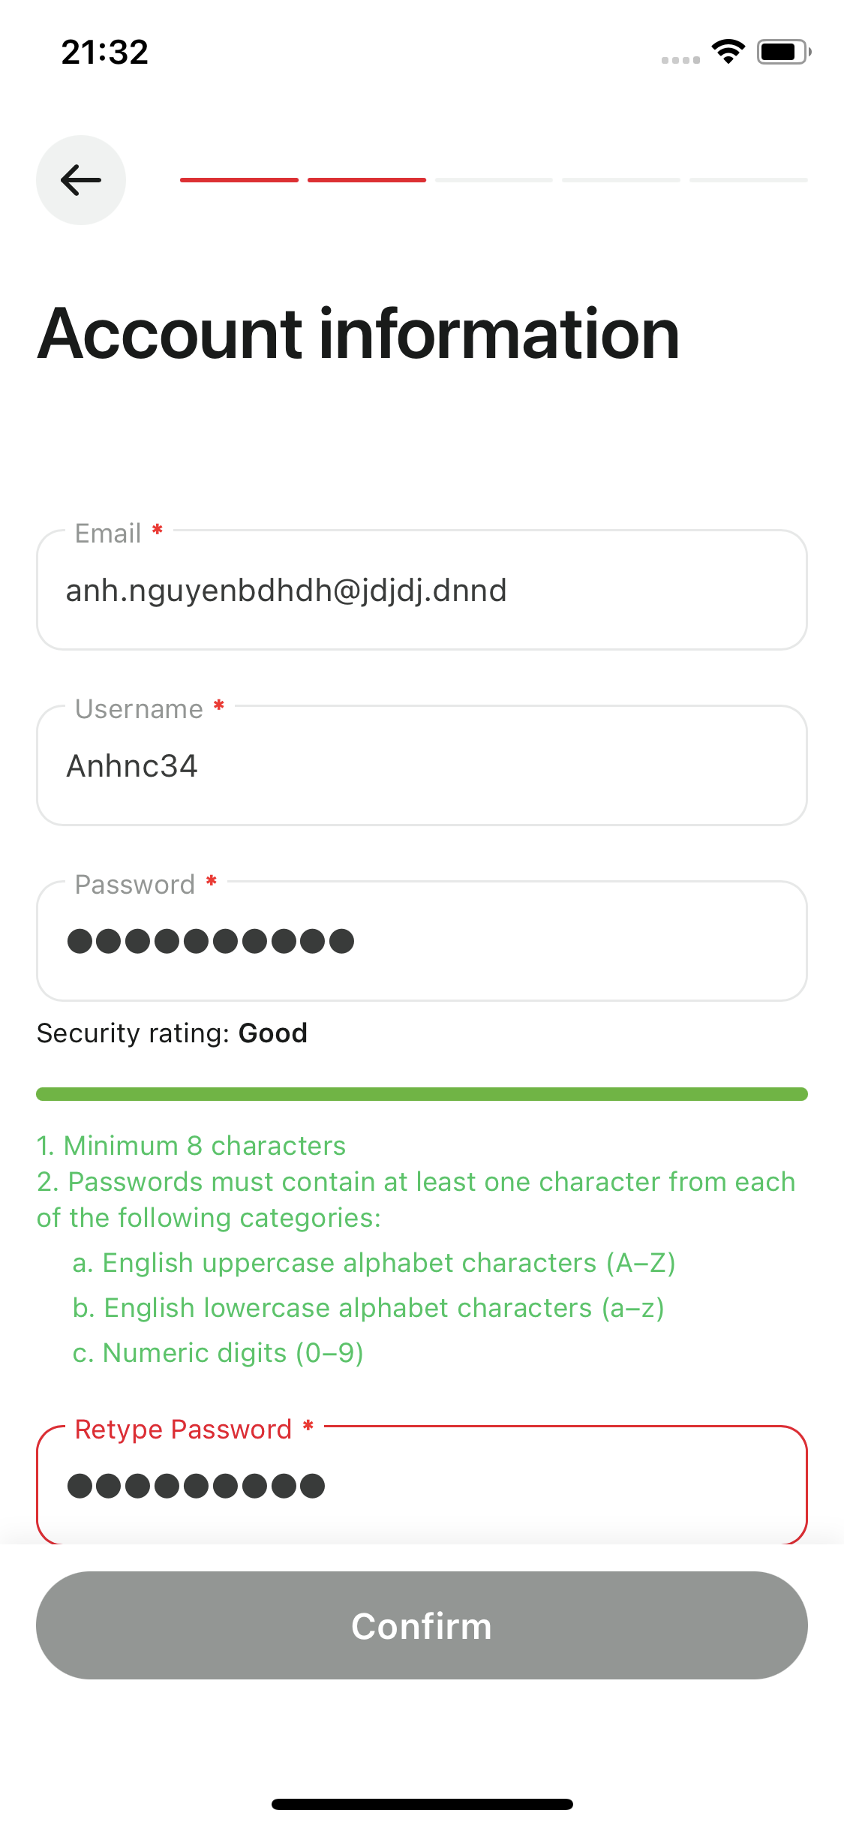Tap the Wi-Fi status icon

pyautogui.click(x=728, y=51)
